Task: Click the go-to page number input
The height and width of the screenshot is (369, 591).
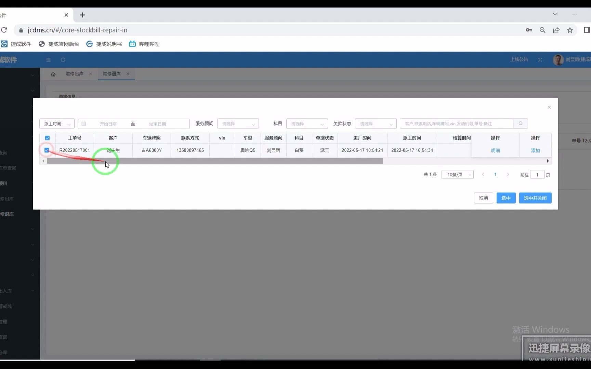Action: [537, 175]
